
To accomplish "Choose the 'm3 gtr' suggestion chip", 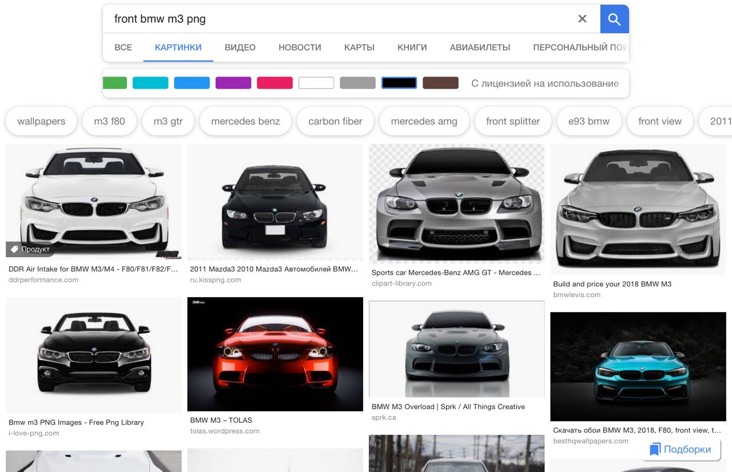I will [x=168, y=121].
